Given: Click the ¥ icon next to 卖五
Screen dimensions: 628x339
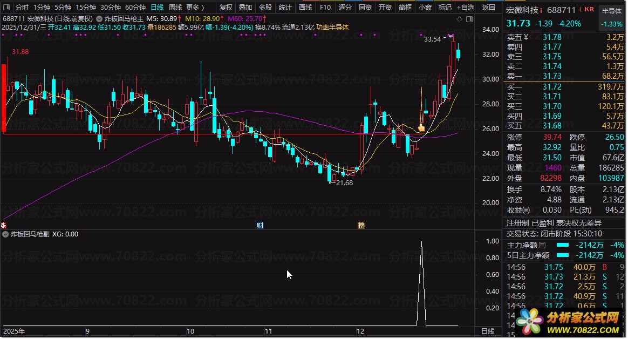Looking at the screenshot, I should (x=526, y=37).
